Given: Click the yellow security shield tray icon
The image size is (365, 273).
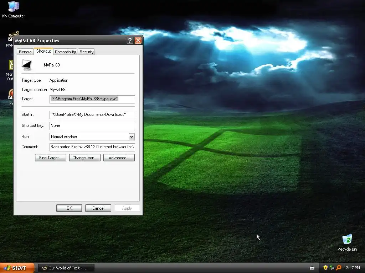Looking at the screenshot, I should point(325,268).
